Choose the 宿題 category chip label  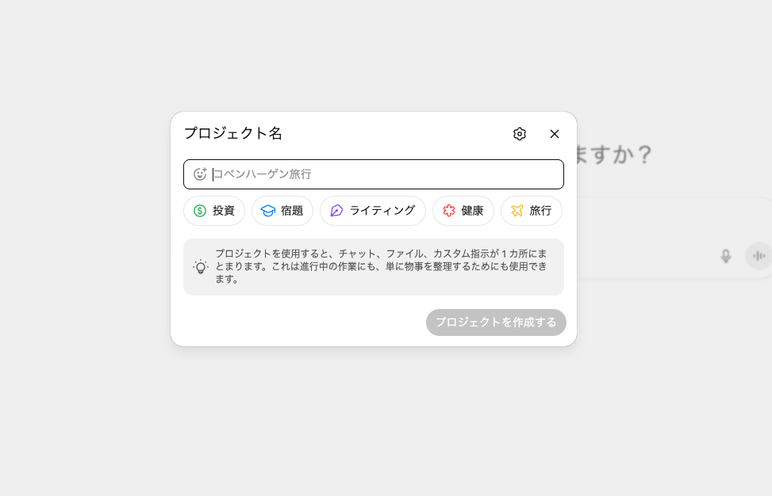[x=292, y=211]
